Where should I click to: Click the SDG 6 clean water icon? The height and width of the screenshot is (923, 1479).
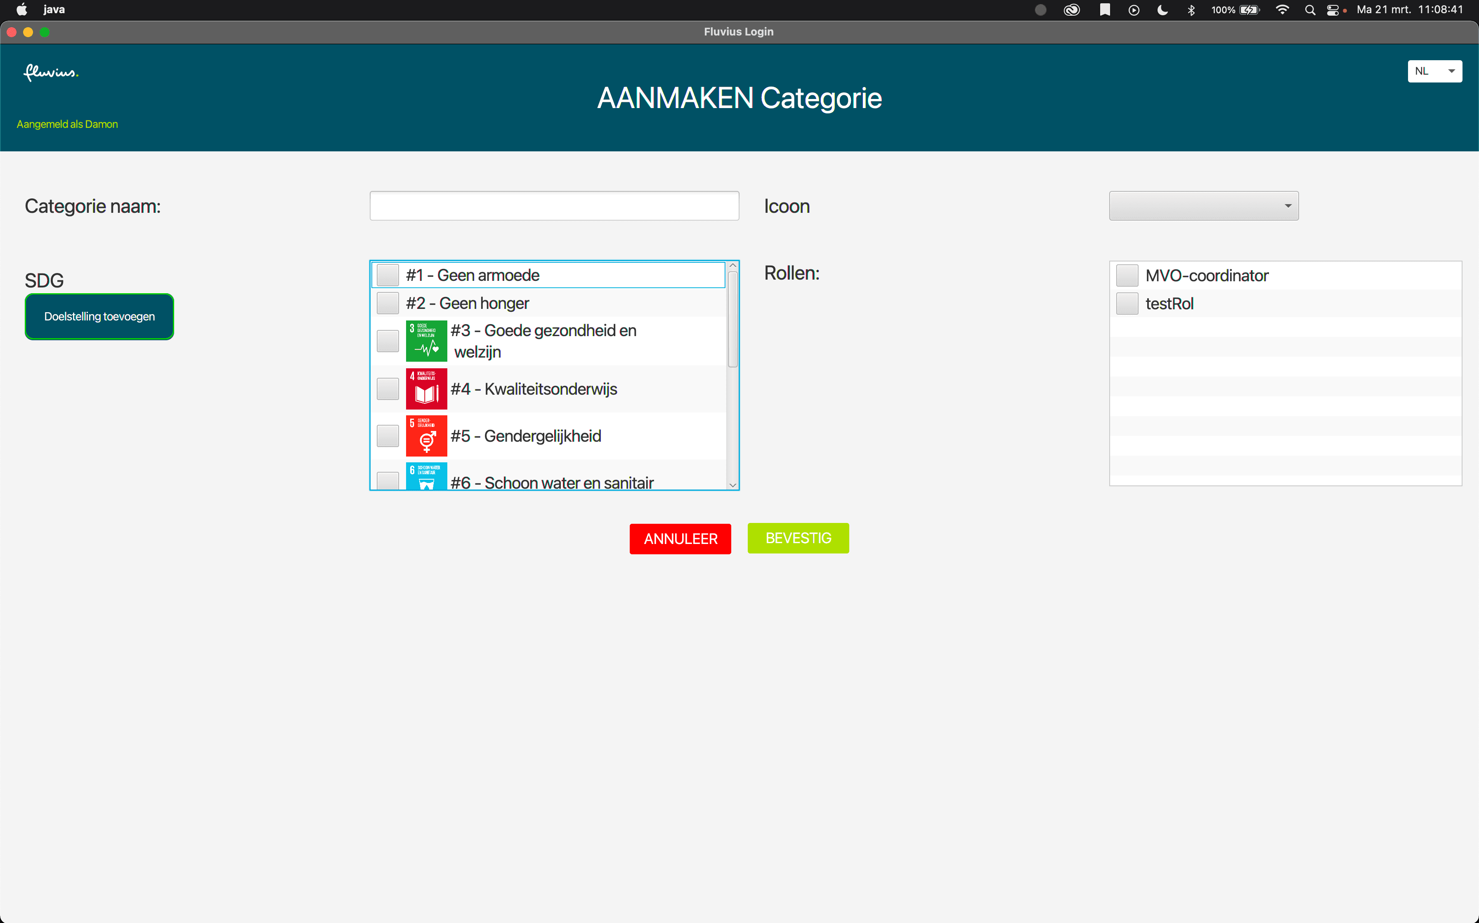[426, 477]
